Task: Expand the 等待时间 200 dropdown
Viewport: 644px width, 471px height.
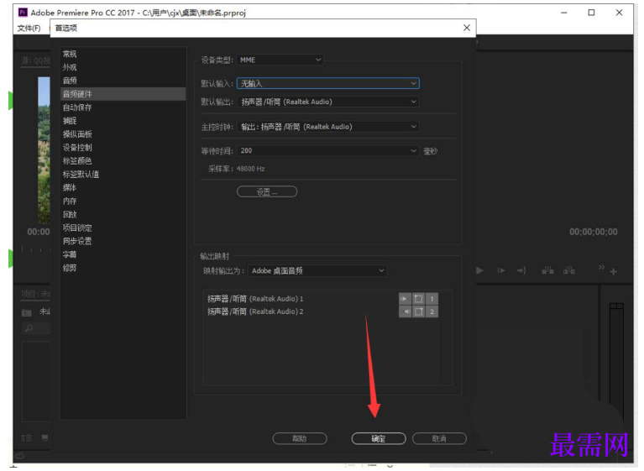Action: click(328, 151)
